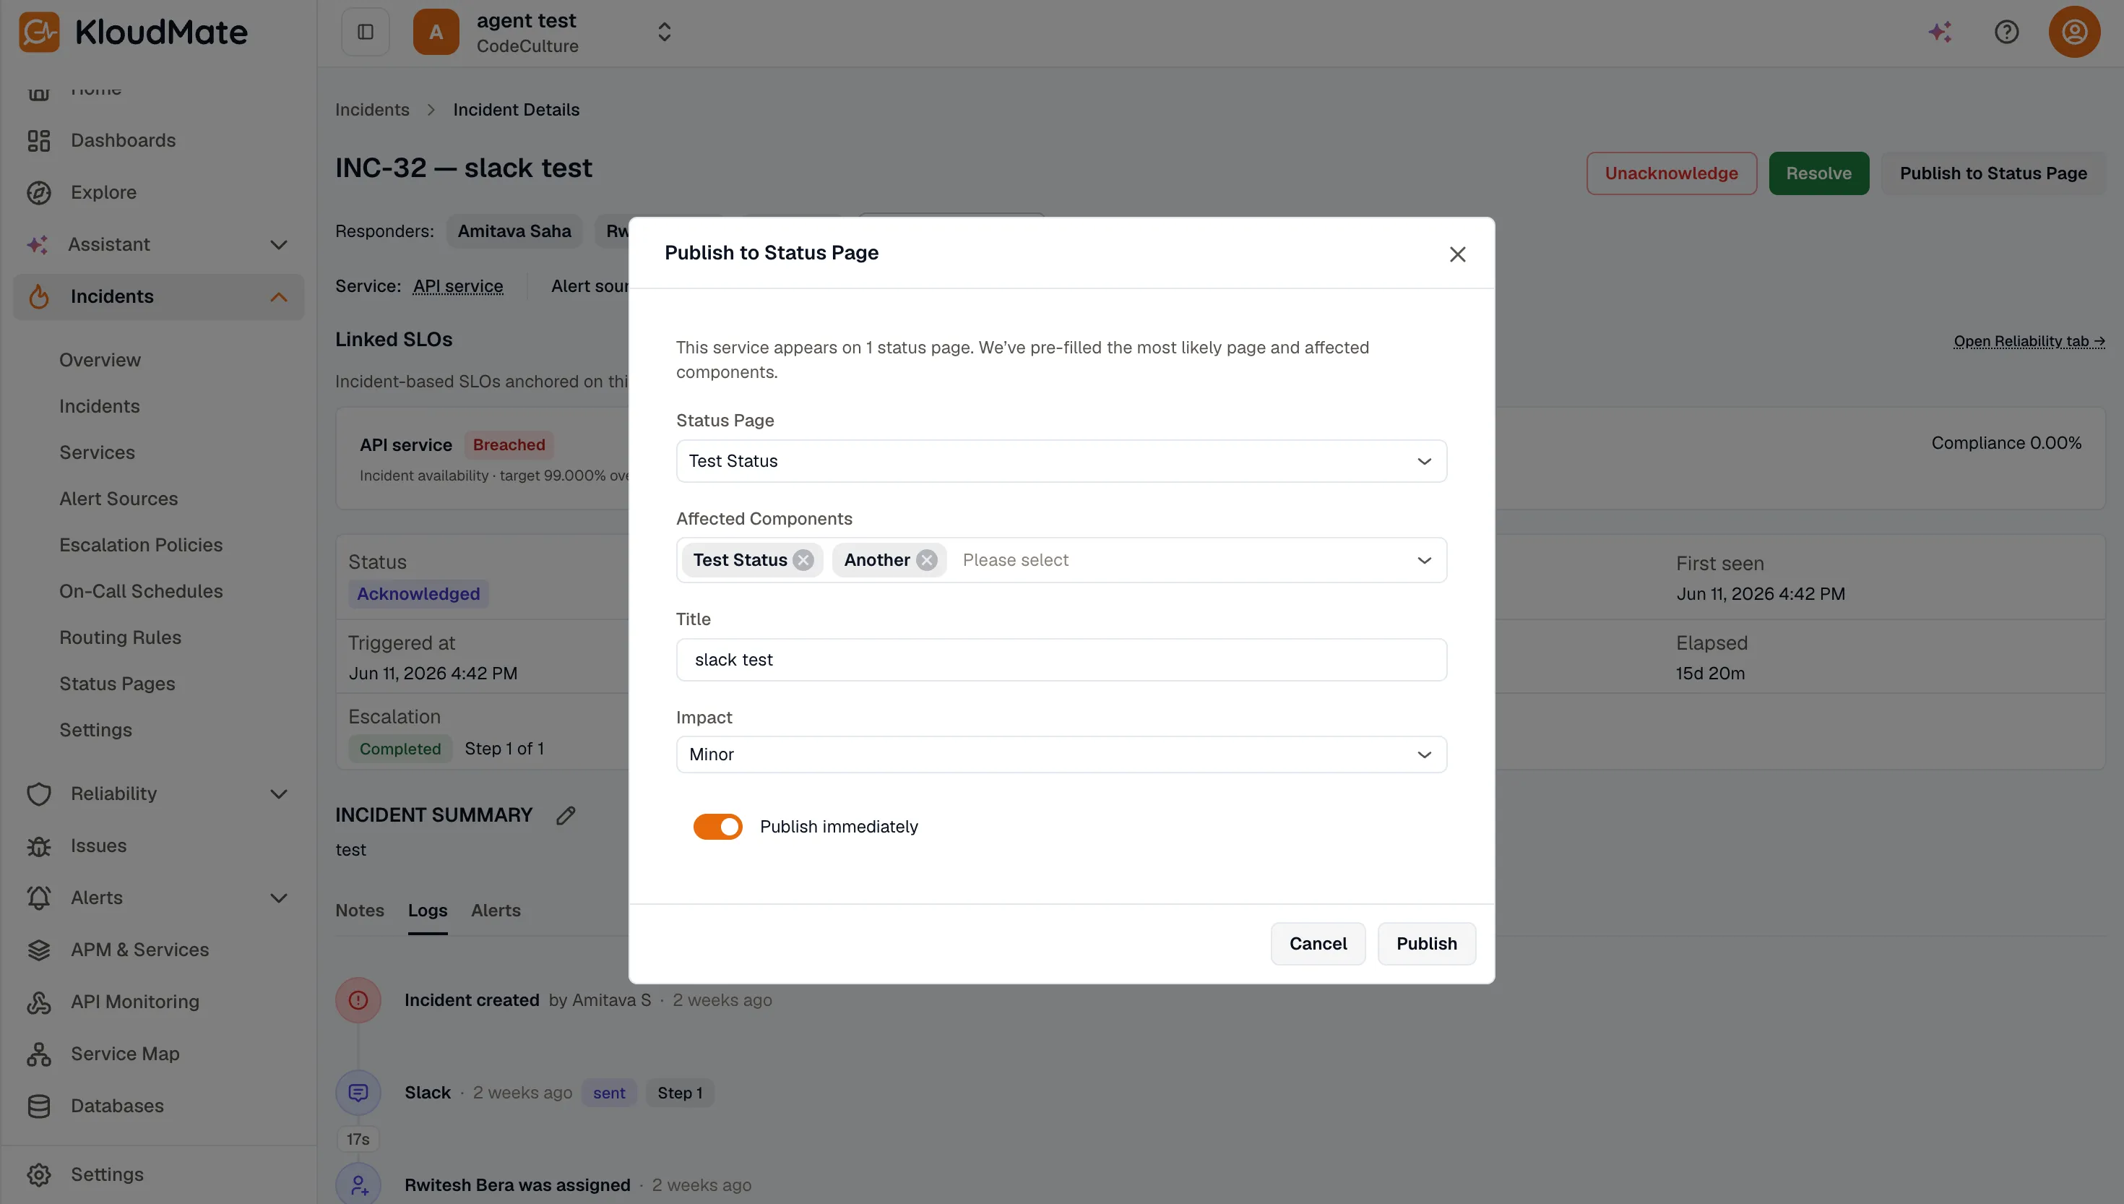Viewport: 2124px width, 1204px height.
Task: Open the Alert Sources submenu item
Action: coord(118,499)
